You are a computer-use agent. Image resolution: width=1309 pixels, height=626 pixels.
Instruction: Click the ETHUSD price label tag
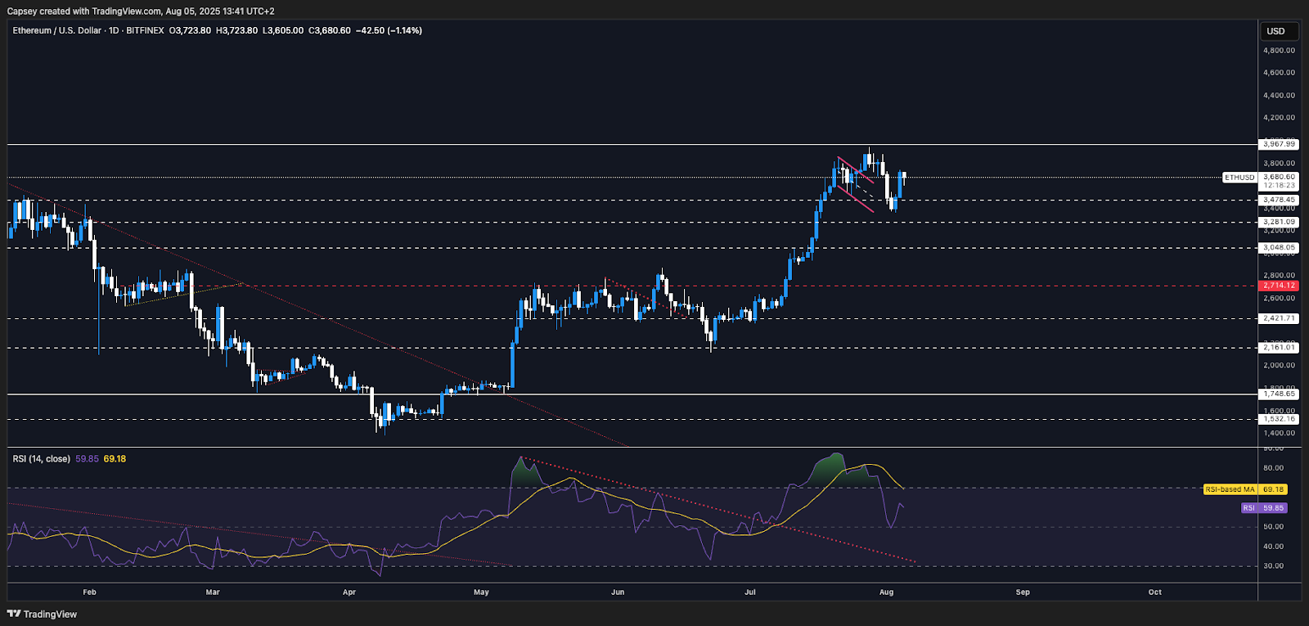1239,178
